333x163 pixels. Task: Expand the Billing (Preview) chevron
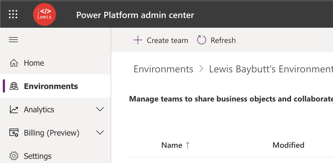click(100, 133)
